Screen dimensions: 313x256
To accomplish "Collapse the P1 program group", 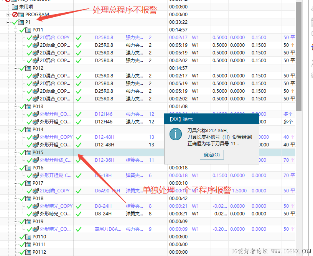I will tap(8, 22).
